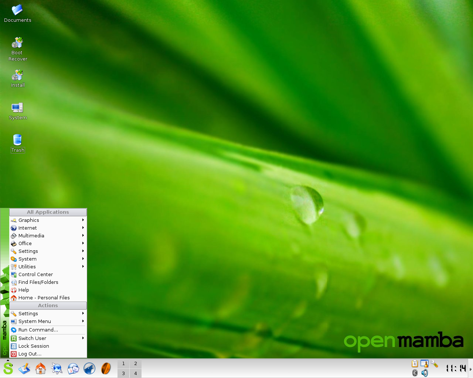
Task: Select the Trash desktop icon
Action: click(17, 143)
